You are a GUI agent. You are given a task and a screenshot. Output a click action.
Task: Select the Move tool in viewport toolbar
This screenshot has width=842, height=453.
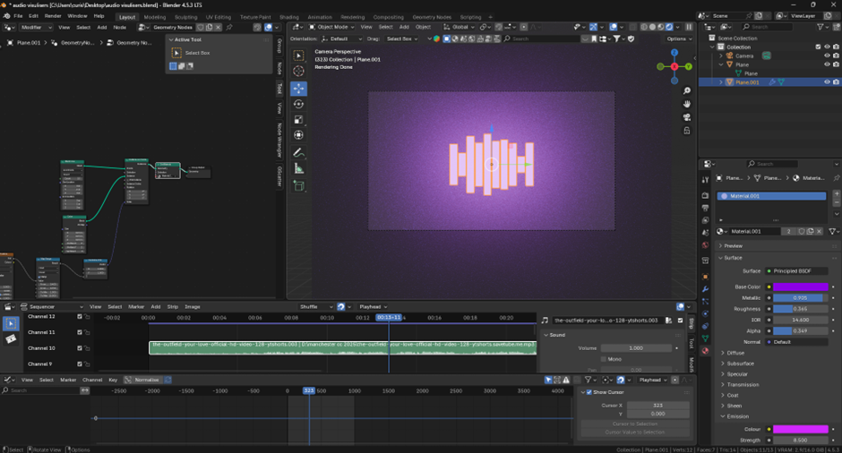click(299, 88)
